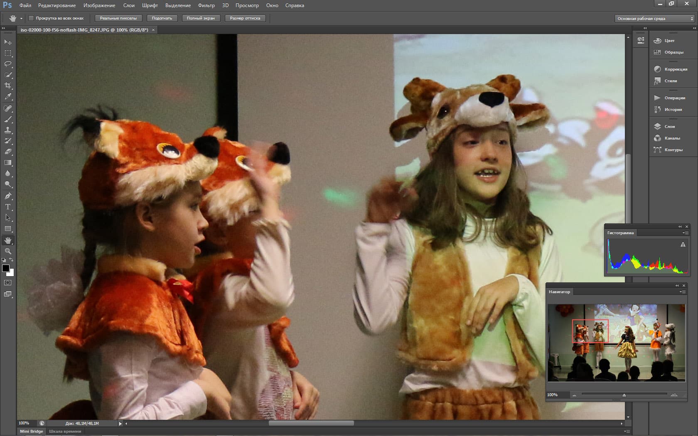Select the Eraser tool
698x436 pixels.
[x=8, y=152]
